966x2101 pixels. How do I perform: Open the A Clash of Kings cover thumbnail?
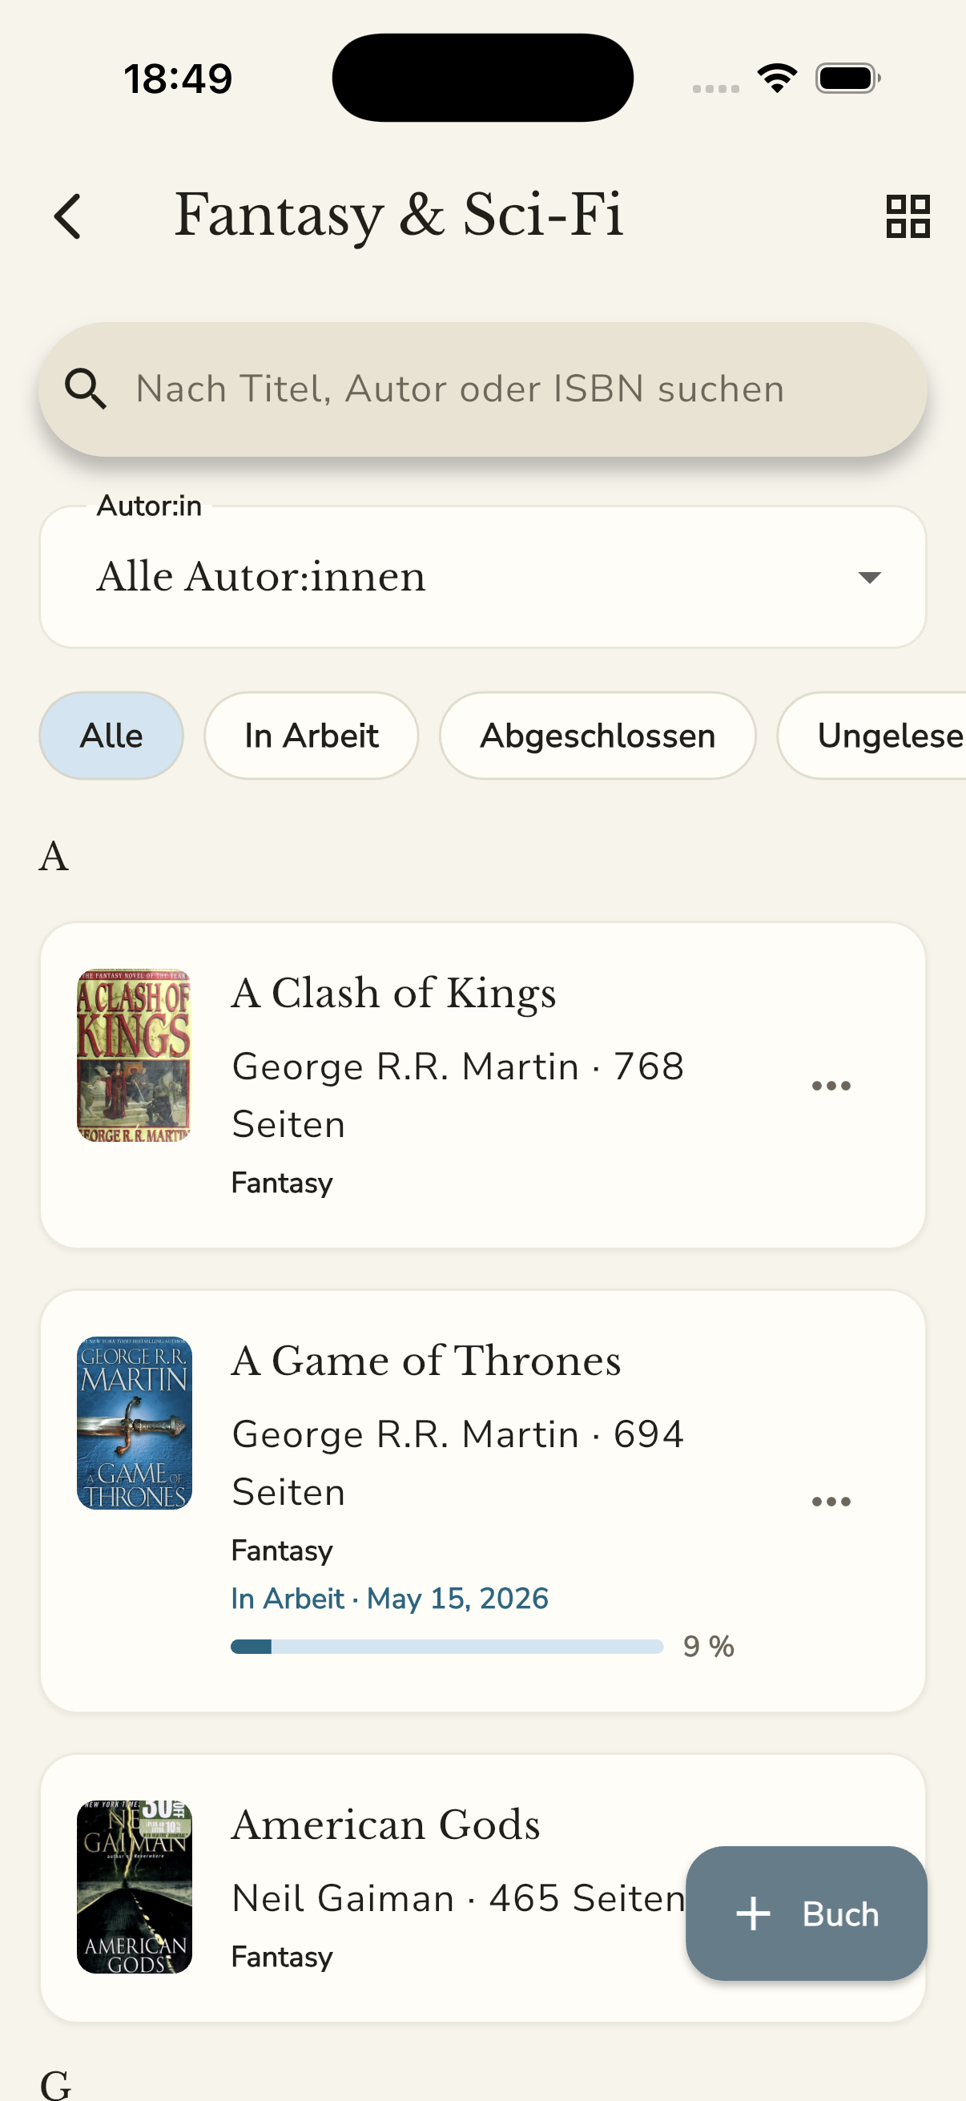coord(135,1055)
